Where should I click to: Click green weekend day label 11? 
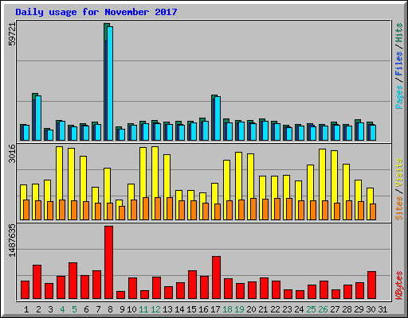point(143,309)
